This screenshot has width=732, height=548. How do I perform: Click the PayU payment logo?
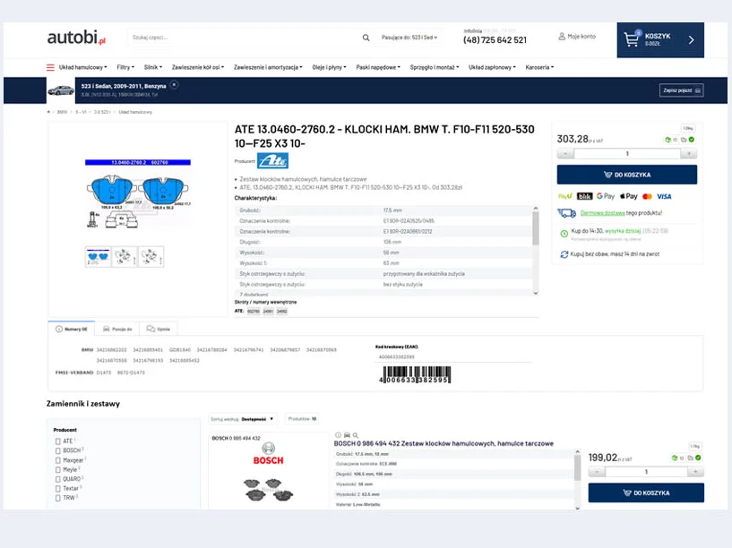point(565,196)
